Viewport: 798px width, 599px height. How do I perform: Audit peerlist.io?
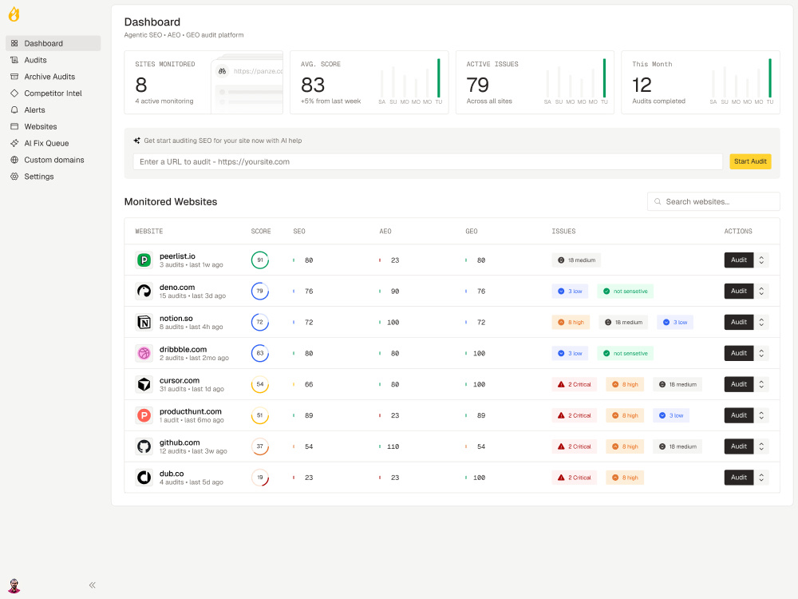(738, 260)
